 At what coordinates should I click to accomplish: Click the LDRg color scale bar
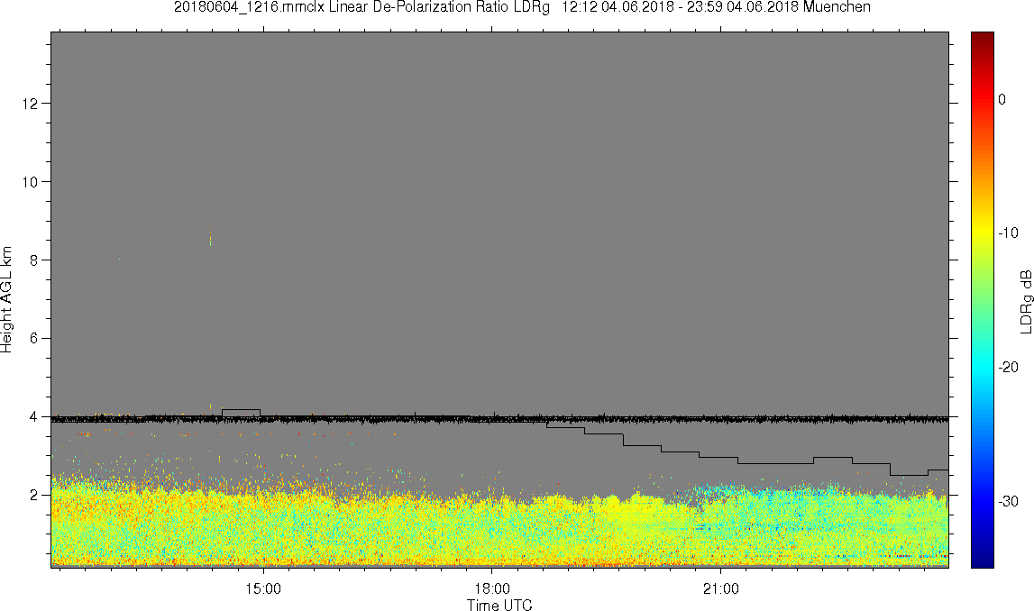pyautogui.click(x=982, y=300)
